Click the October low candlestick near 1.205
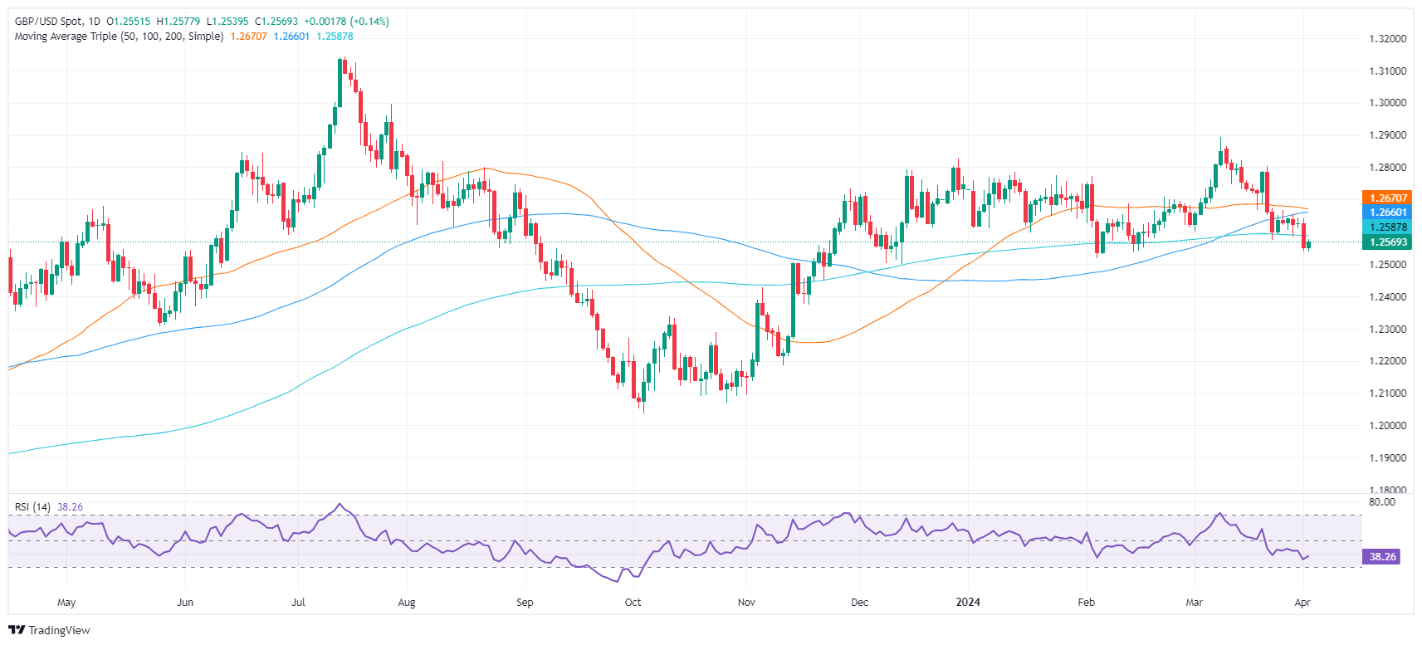The width and height of the screenshot is (1422, 645). (643, 396)
